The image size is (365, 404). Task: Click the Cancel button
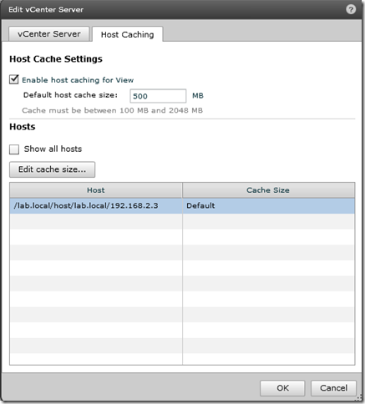pos(333,388)
